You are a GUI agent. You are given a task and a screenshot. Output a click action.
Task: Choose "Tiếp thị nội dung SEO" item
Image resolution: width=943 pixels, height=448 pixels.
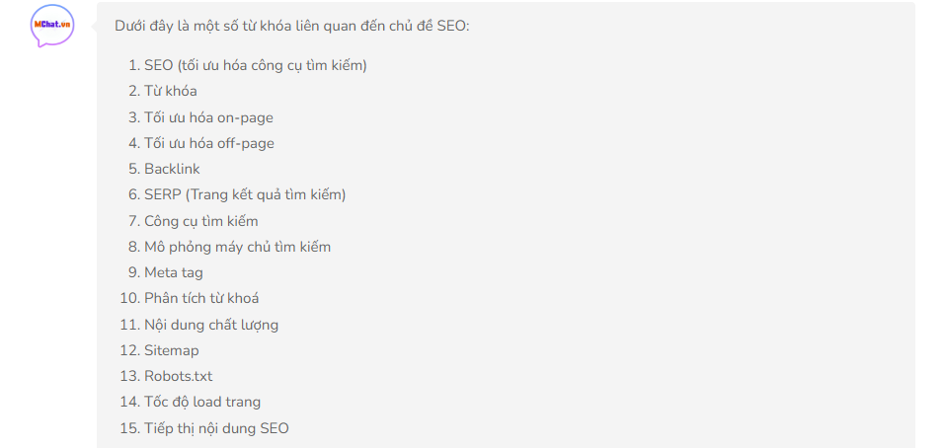coord(216,428)
